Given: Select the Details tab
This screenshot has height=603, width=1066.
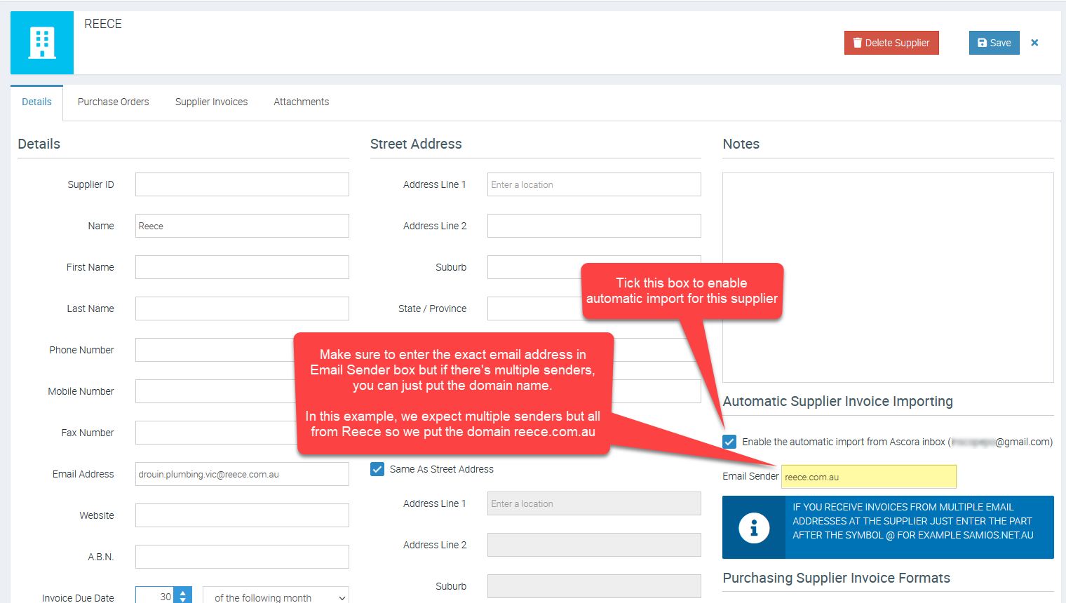Looking at the screenshot, I should (x=36, y=102).
